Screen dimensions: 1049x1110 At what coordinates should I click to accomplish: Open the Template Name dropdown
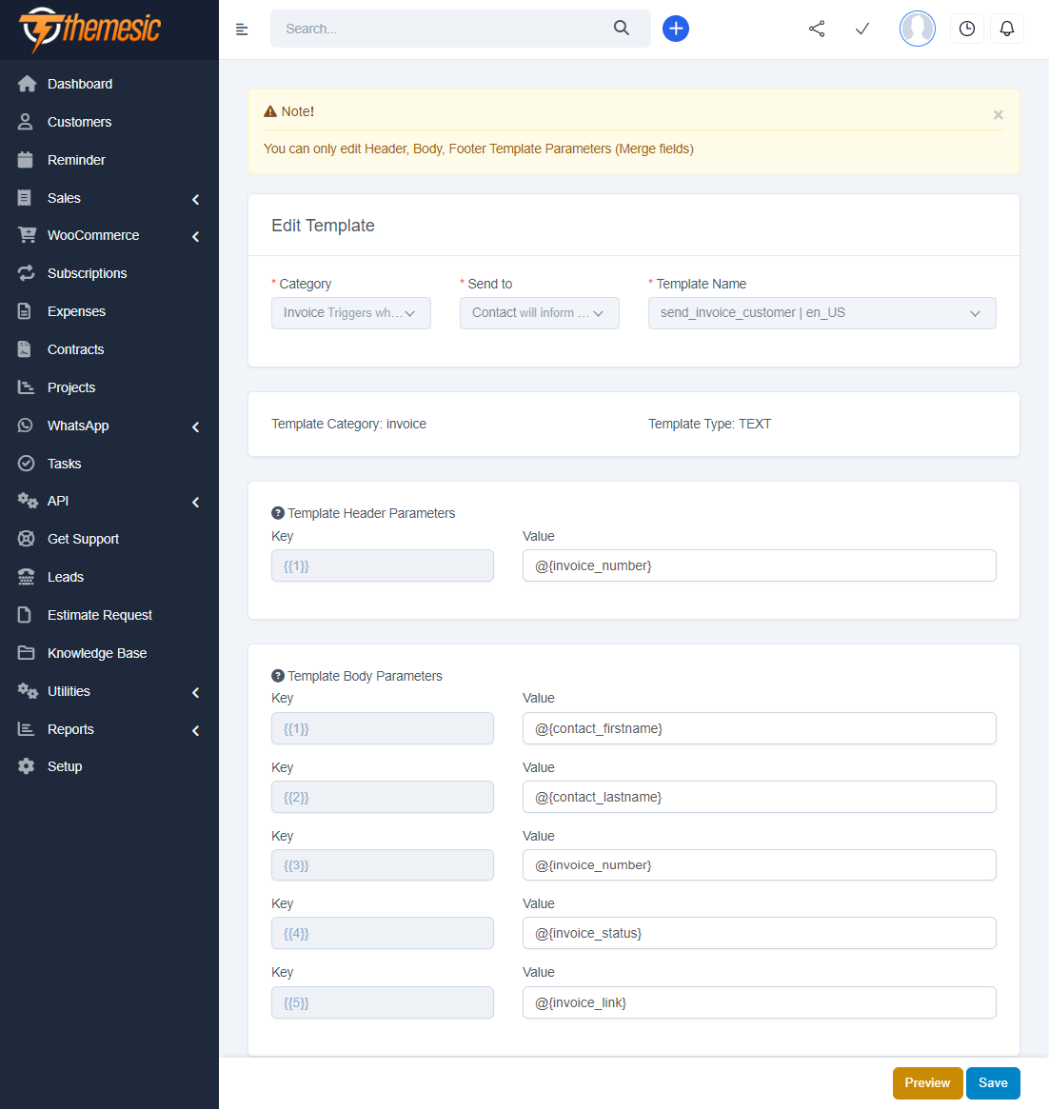pos(821,313)
